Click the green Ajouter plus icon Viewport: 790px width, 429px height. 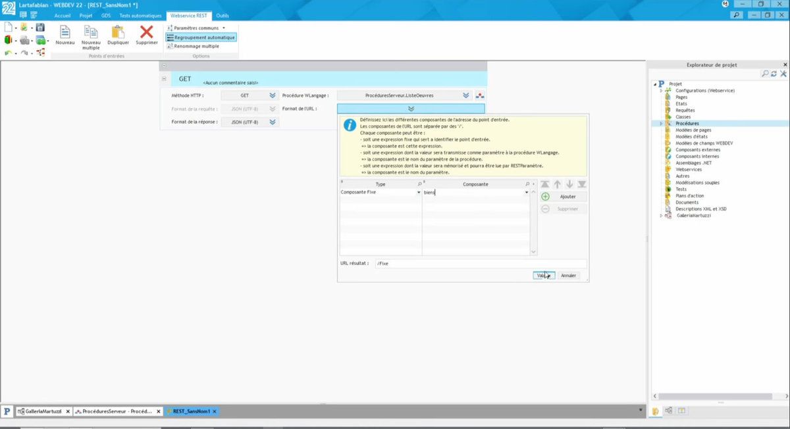(x=544, y=196)
